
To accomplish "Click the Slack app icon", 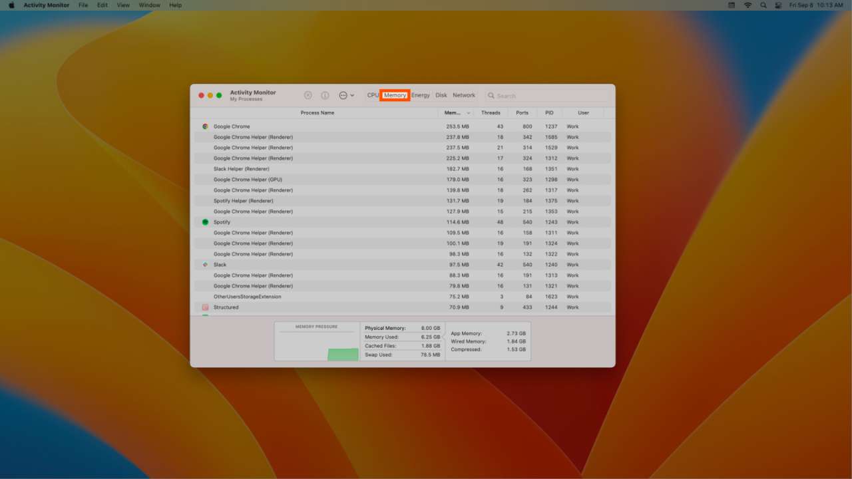I will click(x=205, y=264).
